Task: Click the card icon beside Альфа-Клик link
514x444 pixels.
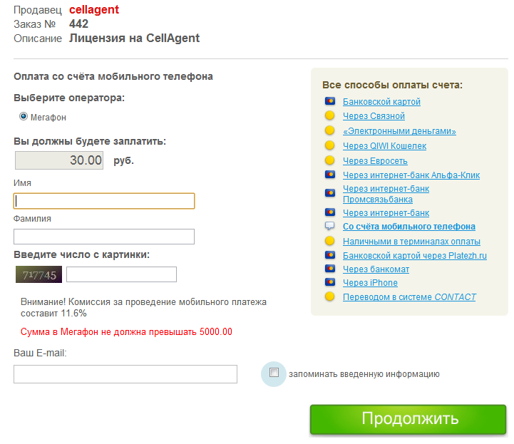Action: (330, 175)
